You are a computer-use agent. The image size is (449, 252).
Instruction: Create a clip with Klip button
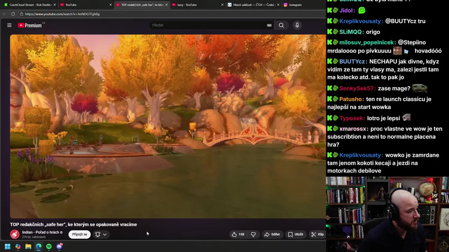point(317,234)
